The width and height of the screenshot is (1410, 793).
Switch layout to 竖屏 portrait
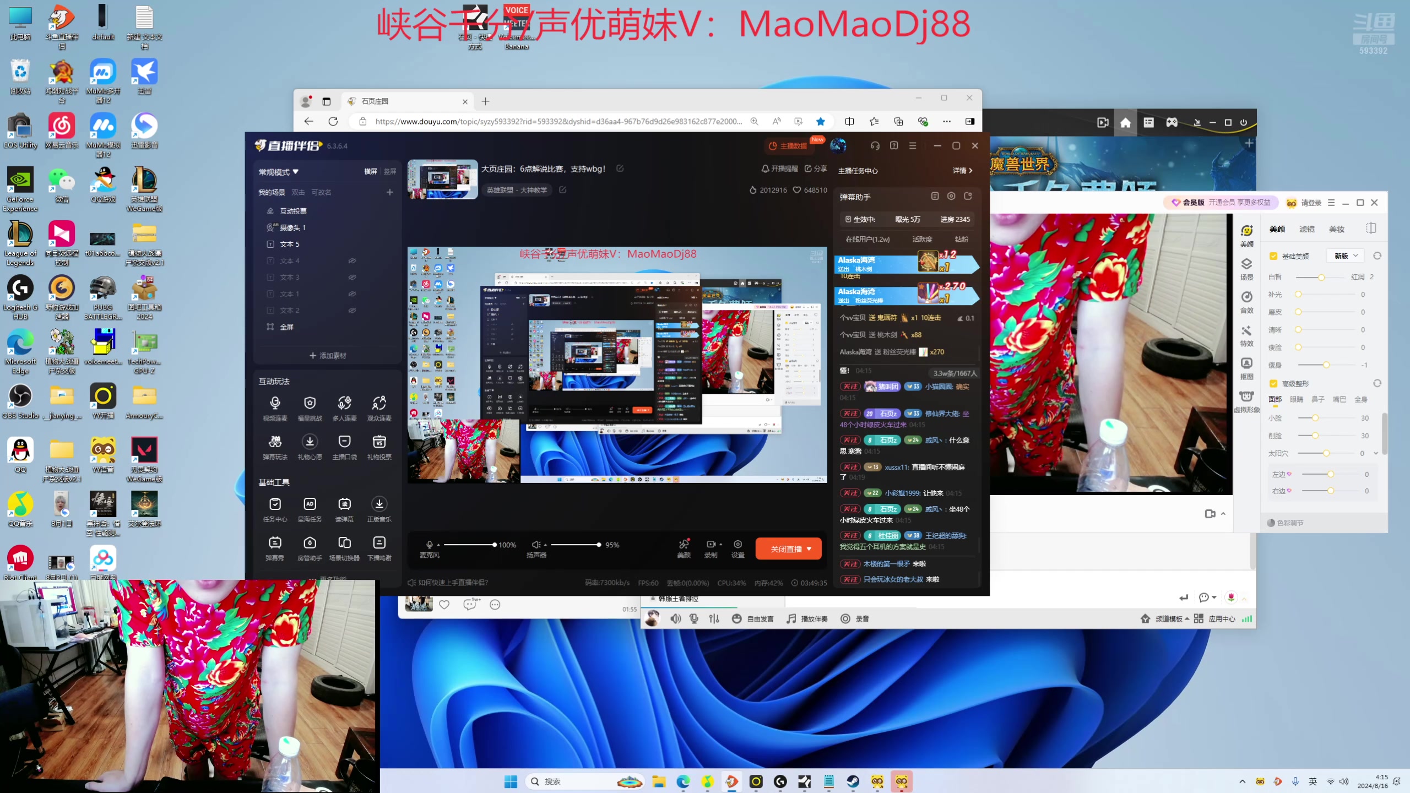390,172
